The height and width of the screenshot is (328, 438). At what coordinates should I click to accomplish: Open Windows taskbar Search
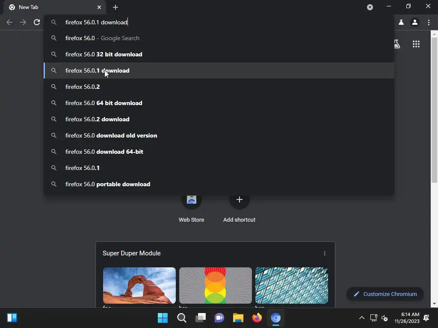[x=181, y=318]
